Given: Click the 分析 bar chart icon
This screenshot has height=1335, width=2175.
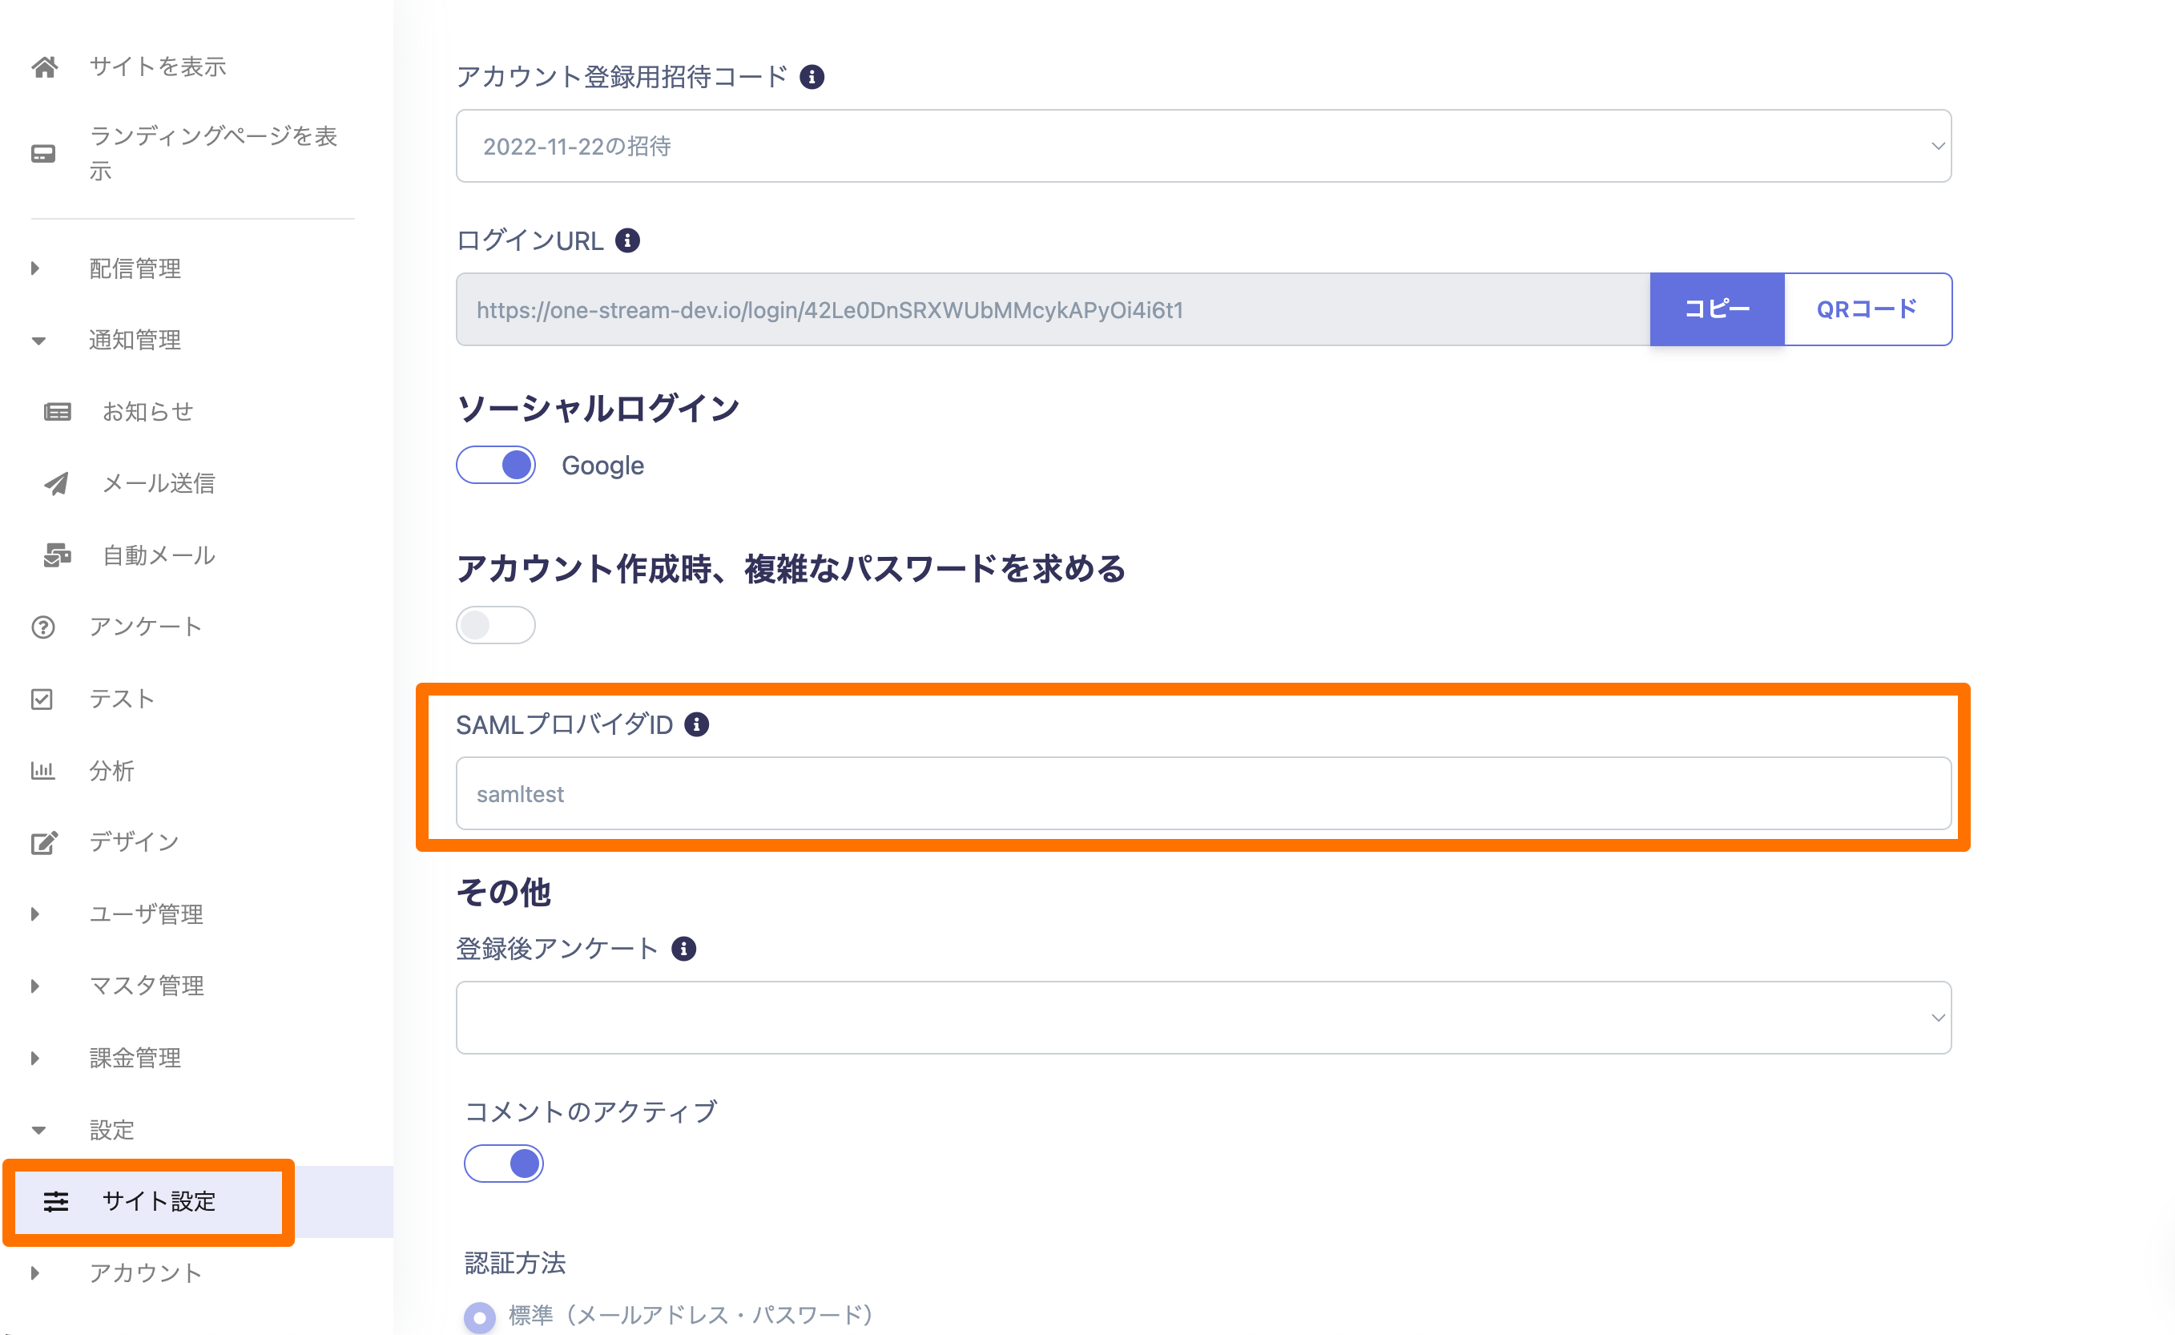Looking at the screenshot, I should (42, 771).
